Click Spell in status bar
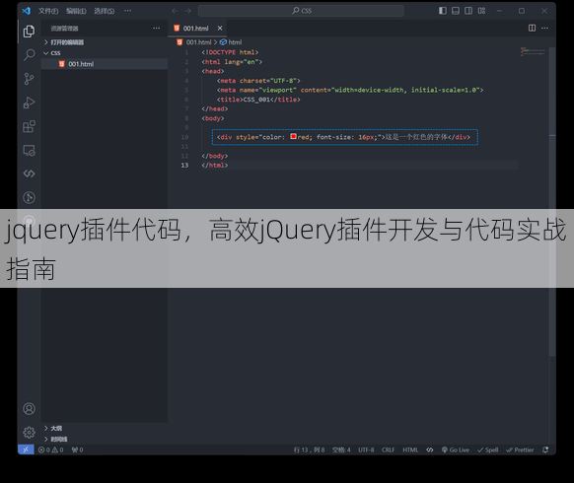Viewport: 574px width, 483px height. point(488,449)
